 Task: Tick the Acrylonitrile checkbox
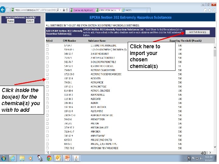pos(47,87)
